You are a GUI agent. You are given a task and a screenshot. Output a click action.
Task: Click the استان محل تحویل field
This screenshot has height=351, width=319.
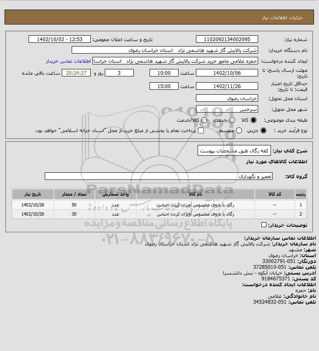pos(227,98)
